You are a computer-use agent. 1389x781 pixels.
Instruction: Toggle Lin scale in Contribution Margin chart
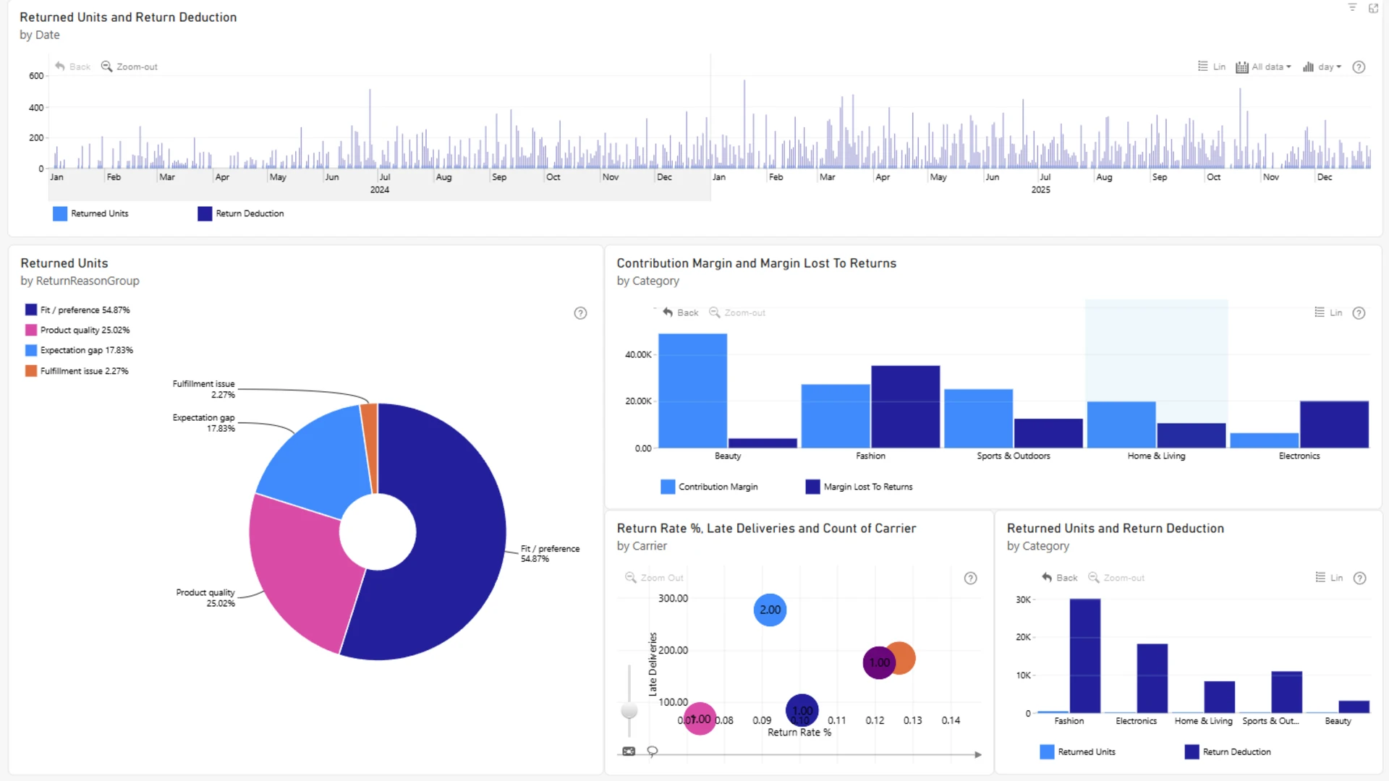coord(1328,312)
